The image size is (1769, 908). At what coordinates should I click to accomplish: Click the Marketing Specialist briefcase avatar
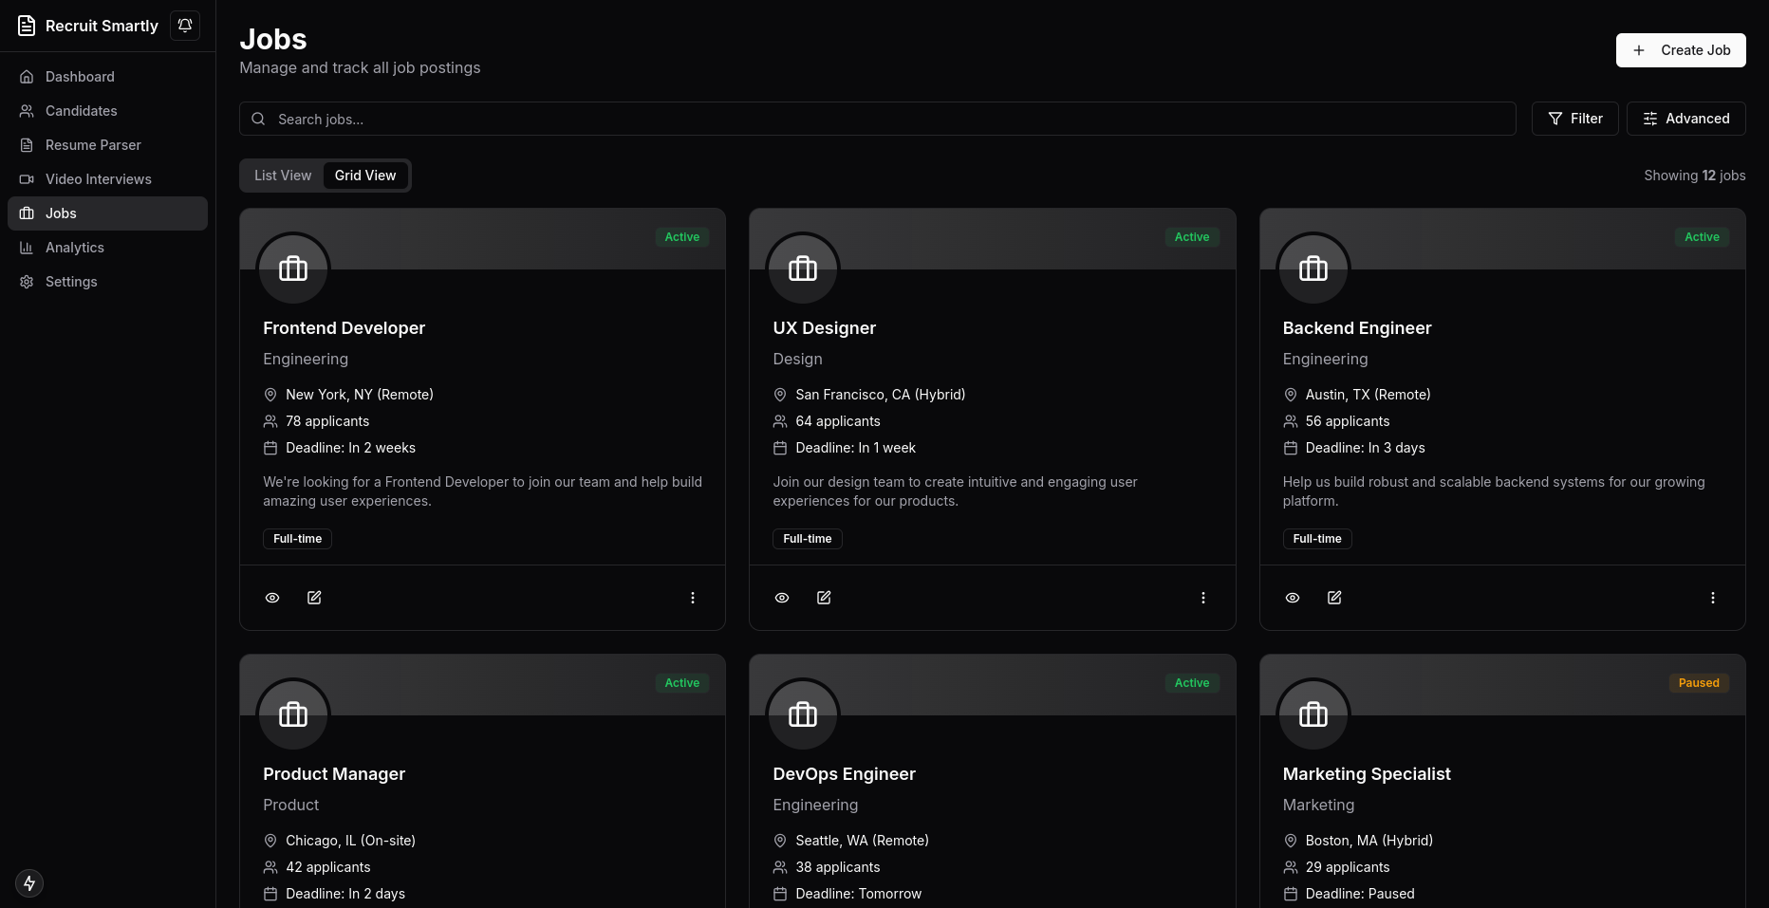pyautogui.click(x=1313, y=714)
